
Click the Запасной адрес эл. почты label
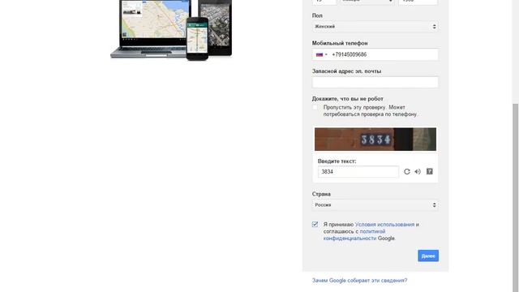(x=346, y=71)
